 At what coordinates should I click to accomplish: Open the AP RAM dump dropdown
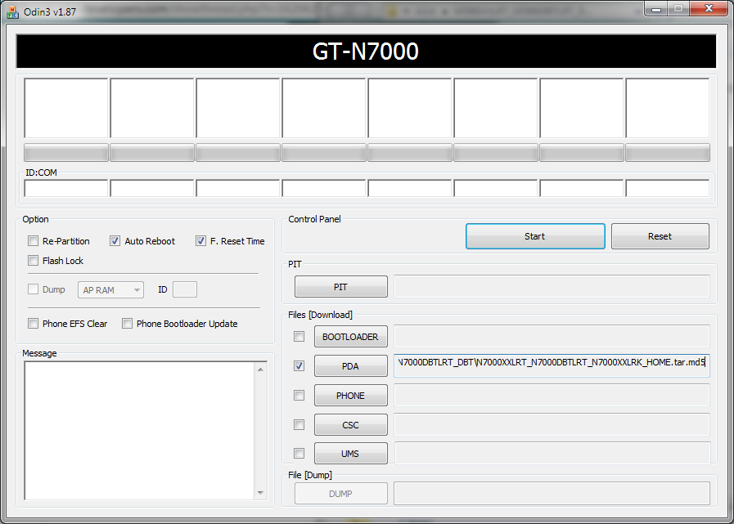pyautogui.click(x=111, y=290)
